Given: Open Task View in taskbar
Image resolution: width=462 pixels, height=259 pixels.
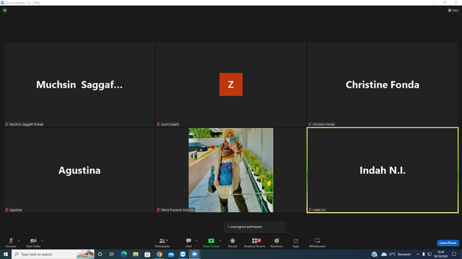Looking at the screenshot, I should 112,254.
